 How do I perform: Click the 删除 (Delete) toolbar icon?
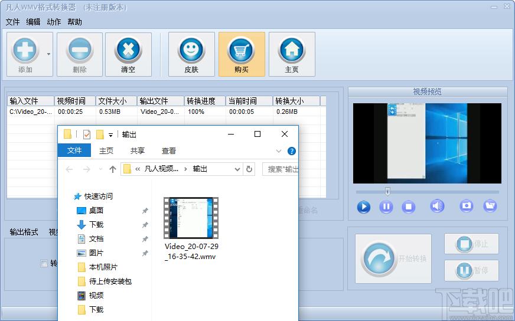pyautogui.click(x=80, y=54)
